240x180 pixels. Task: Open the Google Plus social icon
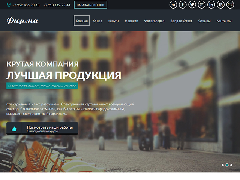coord(202,5)
